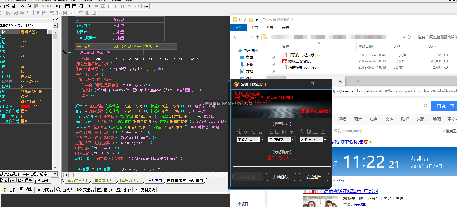
Task: Expand the event handler subroutine dropdown
Action: (x=54, y=174)
